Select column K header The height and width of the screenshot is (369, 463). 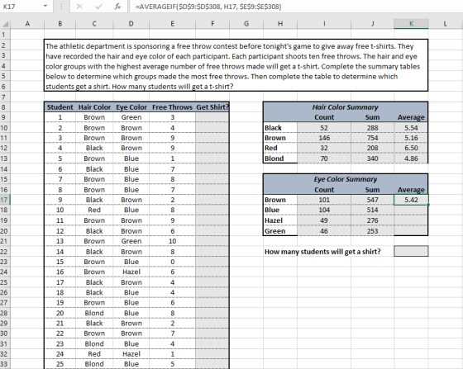click(x=411, y=24)
